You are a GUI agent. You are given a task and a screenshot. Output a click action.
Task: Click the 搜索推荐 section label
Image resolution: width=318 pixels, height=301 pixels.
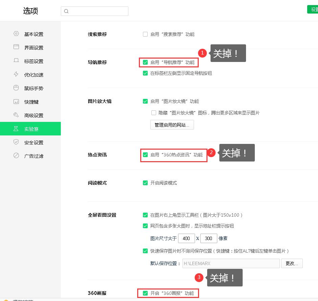tap(97, 34)
